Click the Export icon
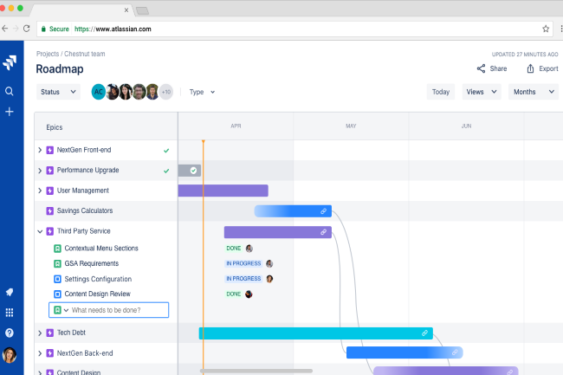 pos(530,68)
